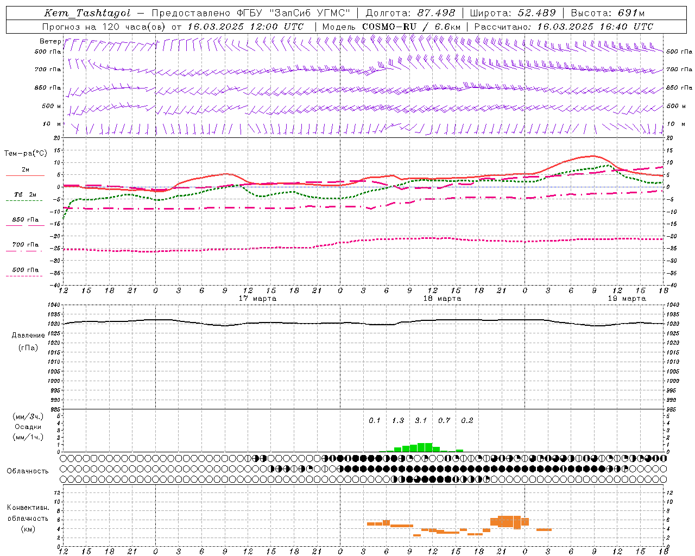Select the forecast start time 16.03.2025 12:00 UTC
The image size is (695, 556).
click(x=245, y=27)
